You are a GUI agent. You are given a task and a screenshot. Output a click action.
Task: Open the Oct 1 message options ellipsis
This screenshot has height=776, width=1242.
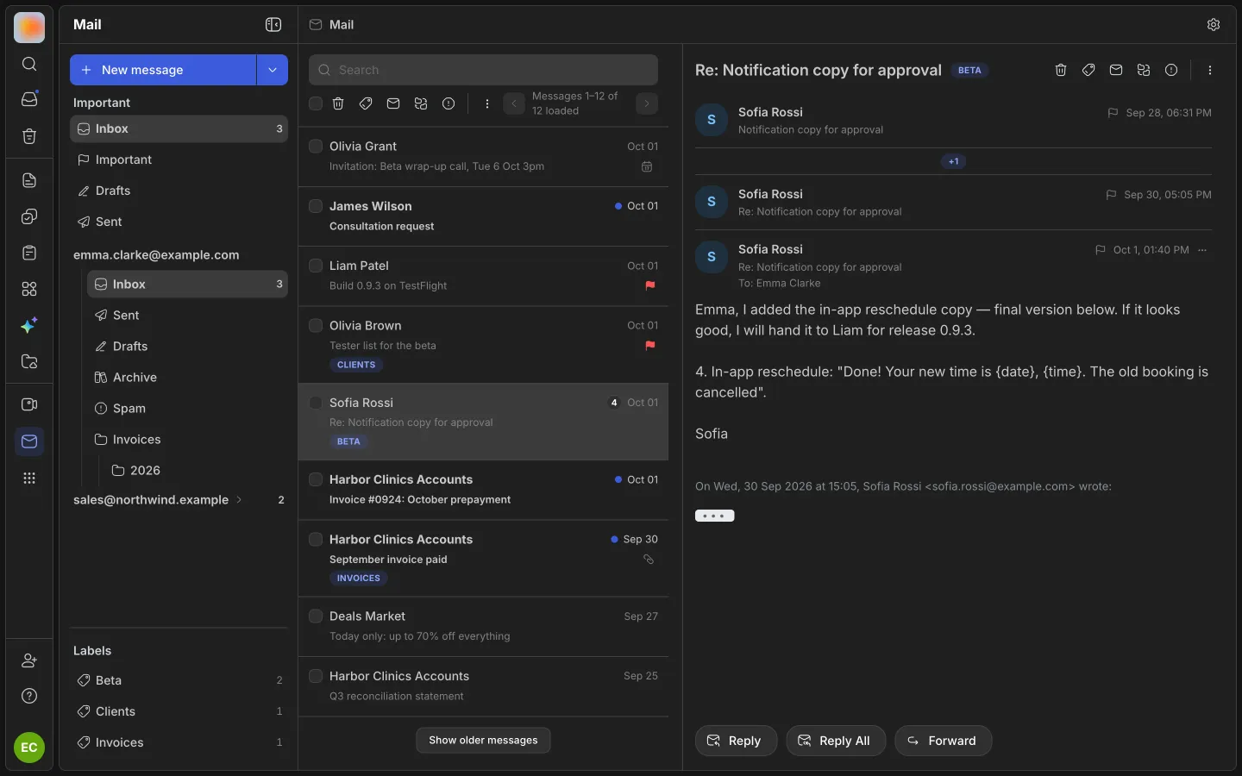(x=1202, y=250)
